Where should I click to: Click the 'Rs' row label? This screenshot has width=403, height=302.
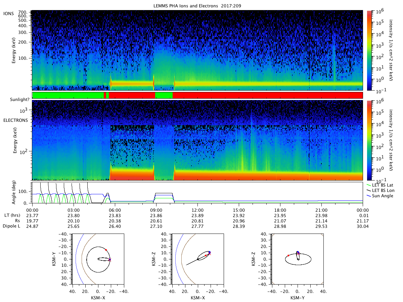click(x=17, y=220)
